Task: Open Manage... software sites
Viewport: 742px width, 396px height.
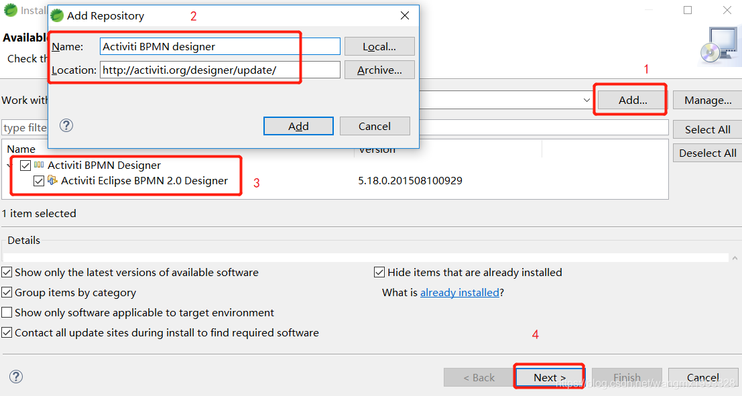Action: (707, 101)
